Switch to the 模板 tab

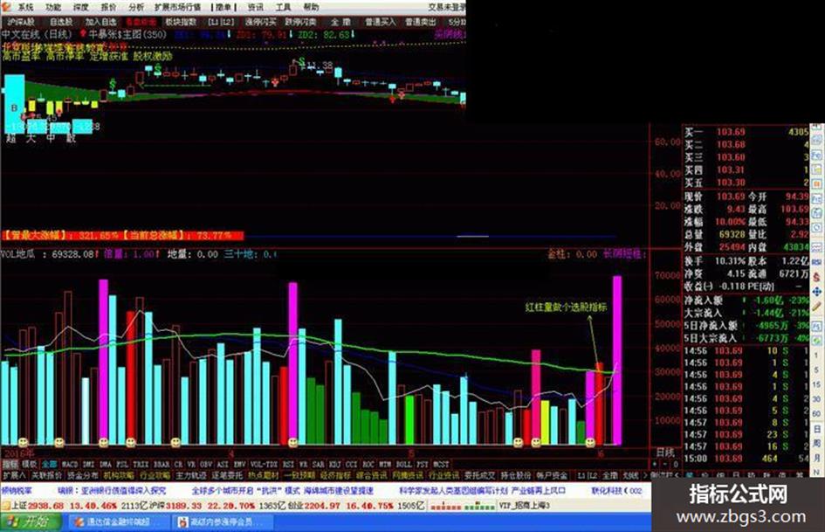point(29,464)
